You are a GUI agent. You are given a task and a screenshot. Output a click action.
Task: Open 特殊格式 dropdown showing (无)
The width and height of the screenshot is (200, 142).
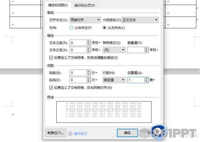pos(114,50)
